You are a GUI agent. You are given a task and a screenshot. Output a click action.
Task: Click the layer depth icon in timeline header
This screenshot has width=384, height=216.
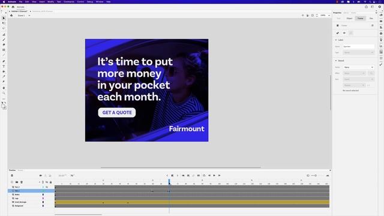point(50,176)
